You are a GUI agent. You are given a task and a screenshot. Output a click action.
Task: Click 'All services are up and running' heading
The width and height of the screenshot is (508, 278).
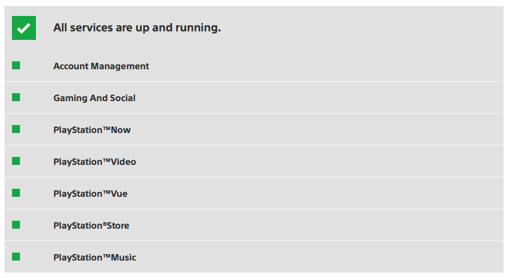137,28
